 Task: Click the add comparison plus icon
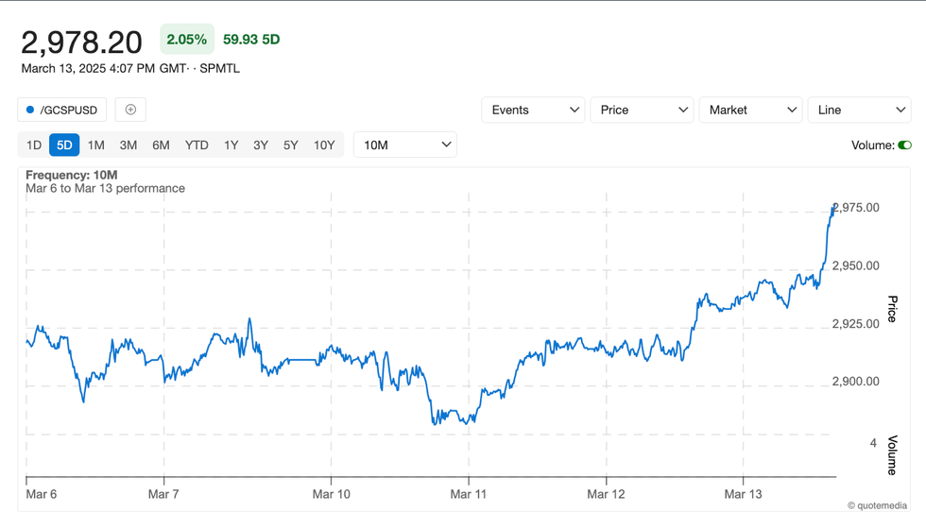pyautogui.click(x=130, y=110)
